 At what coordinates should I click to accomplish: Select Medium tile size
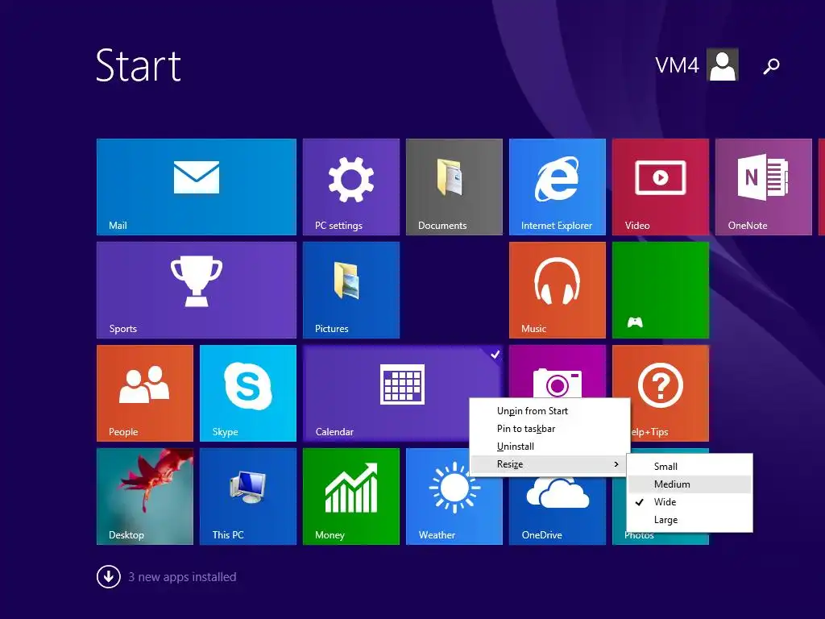pyautogui.click(x=690, y=484)
